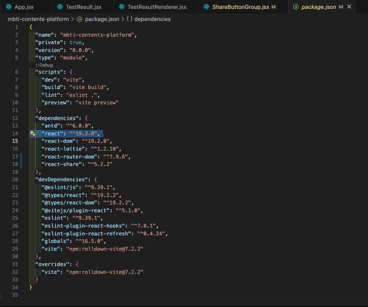
Task: Click the "name" key on line 2
Action: pyautogui.click(x=45, y=35)
